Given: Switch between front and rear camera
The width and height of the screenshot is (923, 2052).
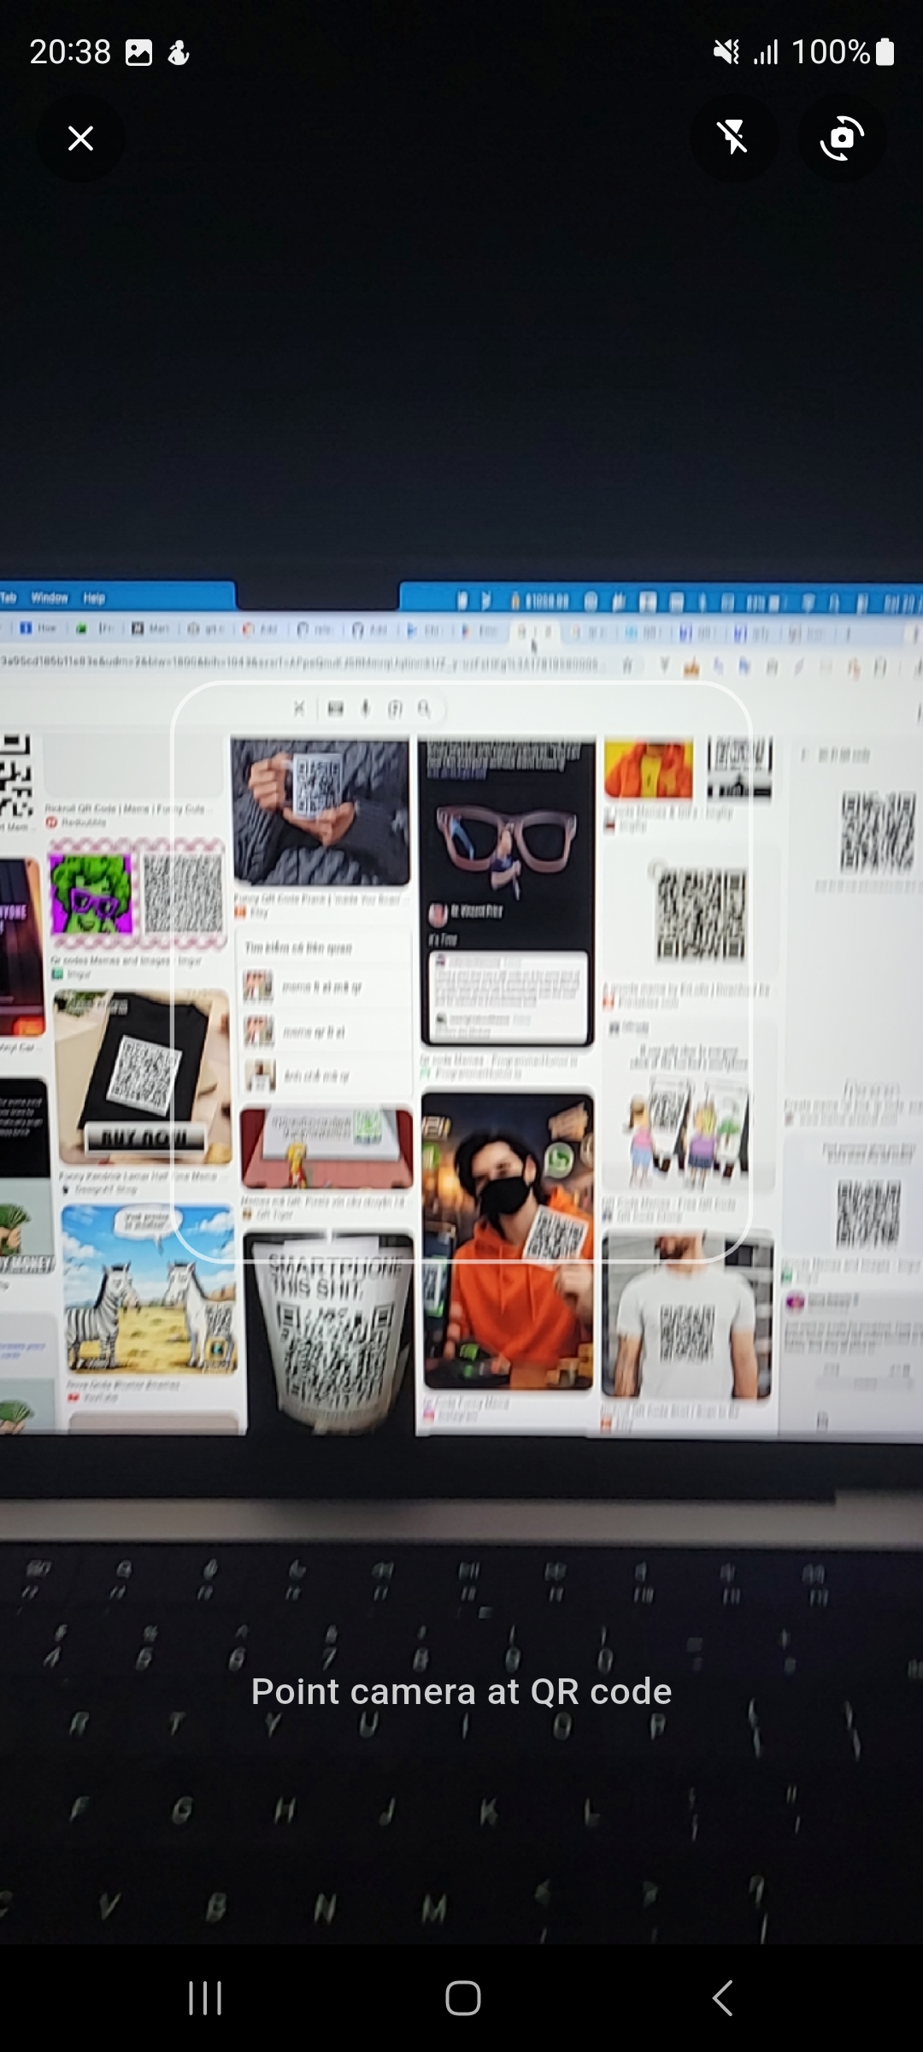Looking at the screenshot, I should 842,138.
